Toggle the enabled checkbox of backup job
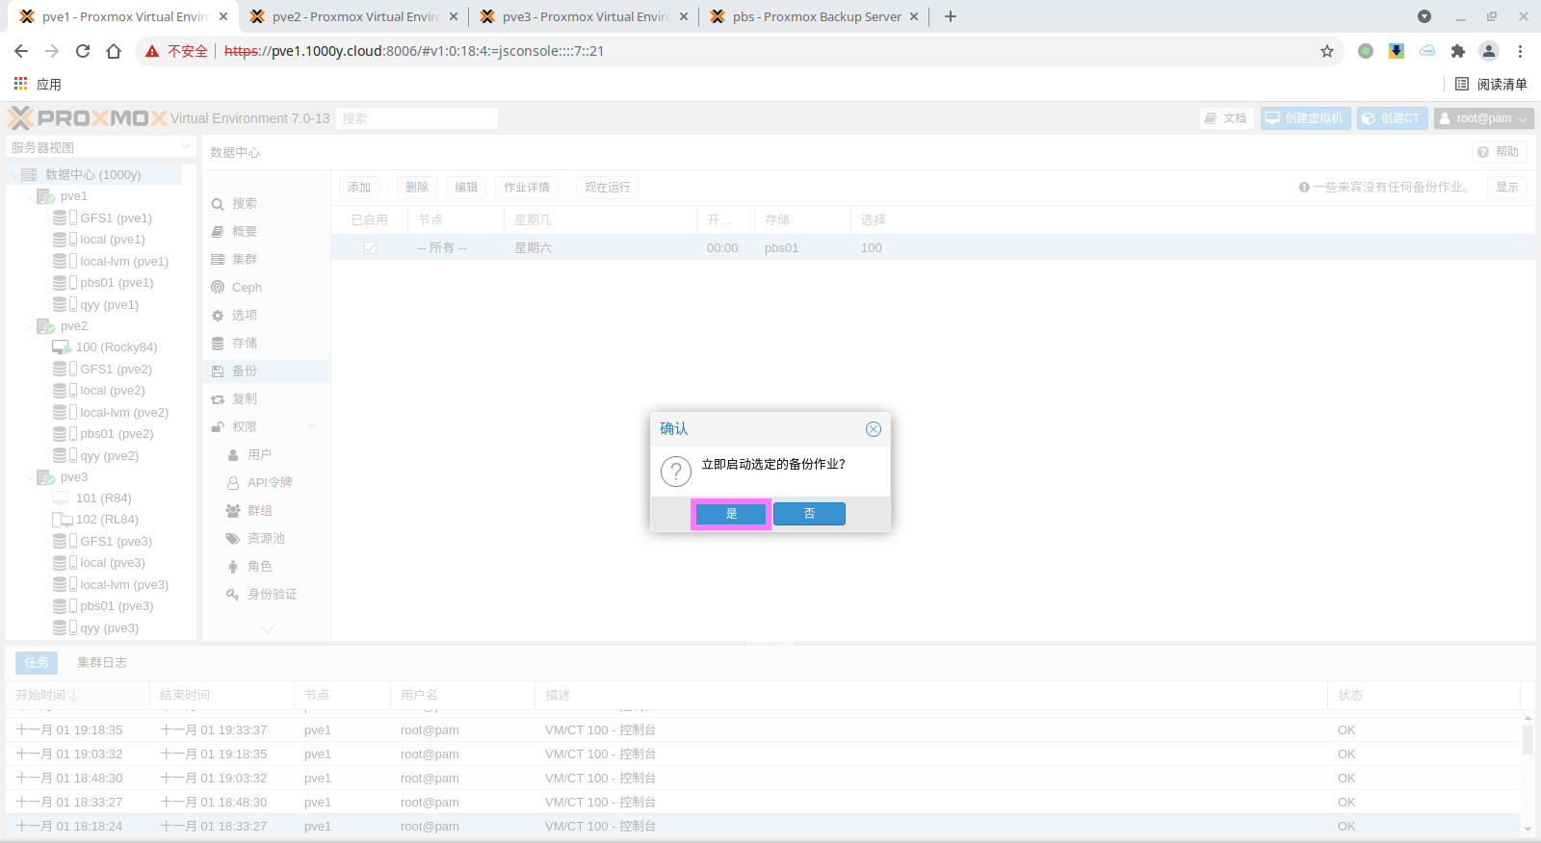The height and width of the screenshot is (843, 1541). pos(370,248)
